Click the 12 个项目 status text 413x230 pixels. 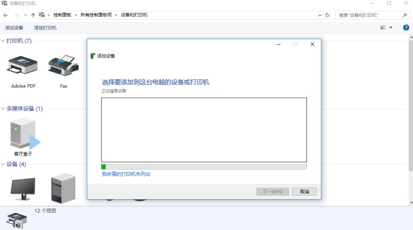(45, 211)
